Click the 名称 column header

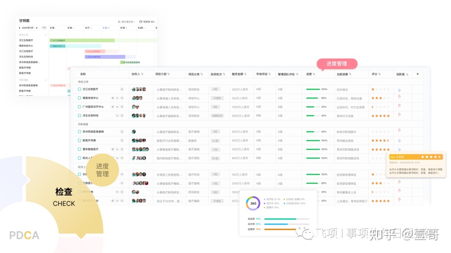click(83, 74)
